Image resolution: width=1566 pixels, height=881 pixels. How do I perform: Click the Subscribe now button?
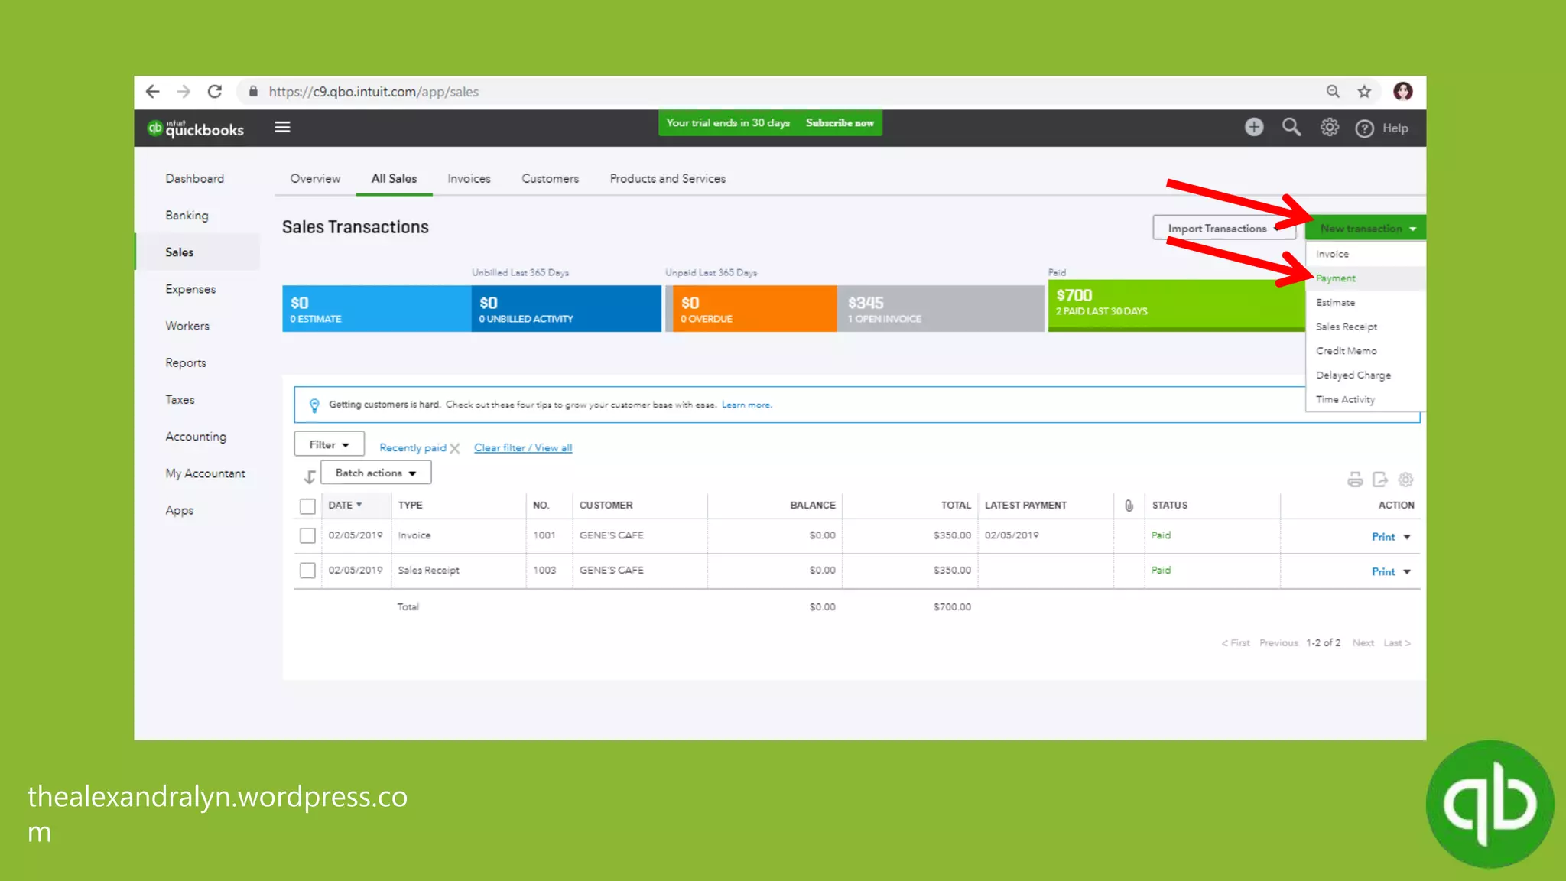[x=840, y=123]
